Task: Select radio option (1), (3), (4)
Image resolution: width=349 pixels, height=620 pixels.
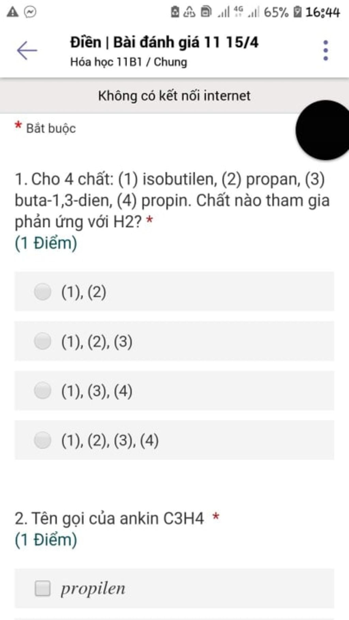Action: (174, 390)
